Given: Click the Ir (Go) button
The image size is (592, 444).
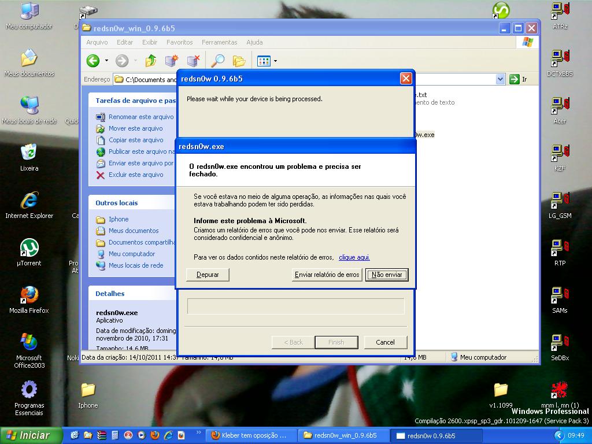Looking at the screenshot, I should tap(519, 79).
